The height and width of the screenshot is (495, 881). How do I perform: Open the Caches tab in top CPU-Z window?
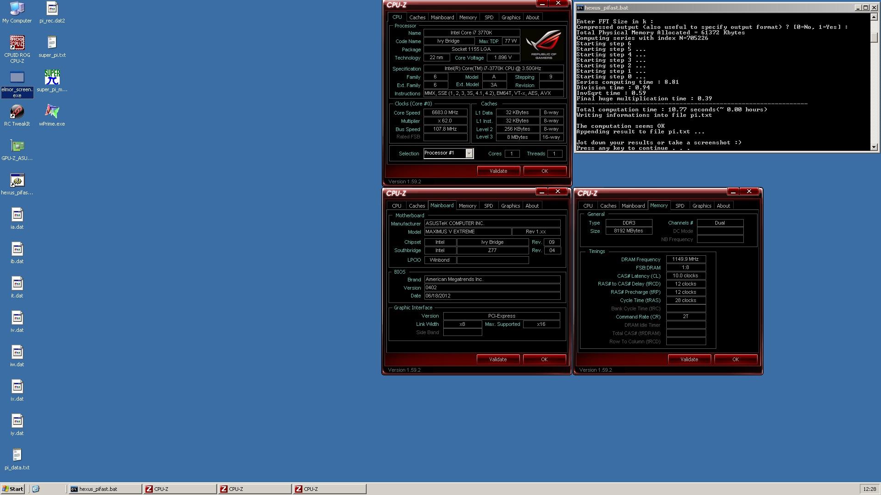(417, 17)
